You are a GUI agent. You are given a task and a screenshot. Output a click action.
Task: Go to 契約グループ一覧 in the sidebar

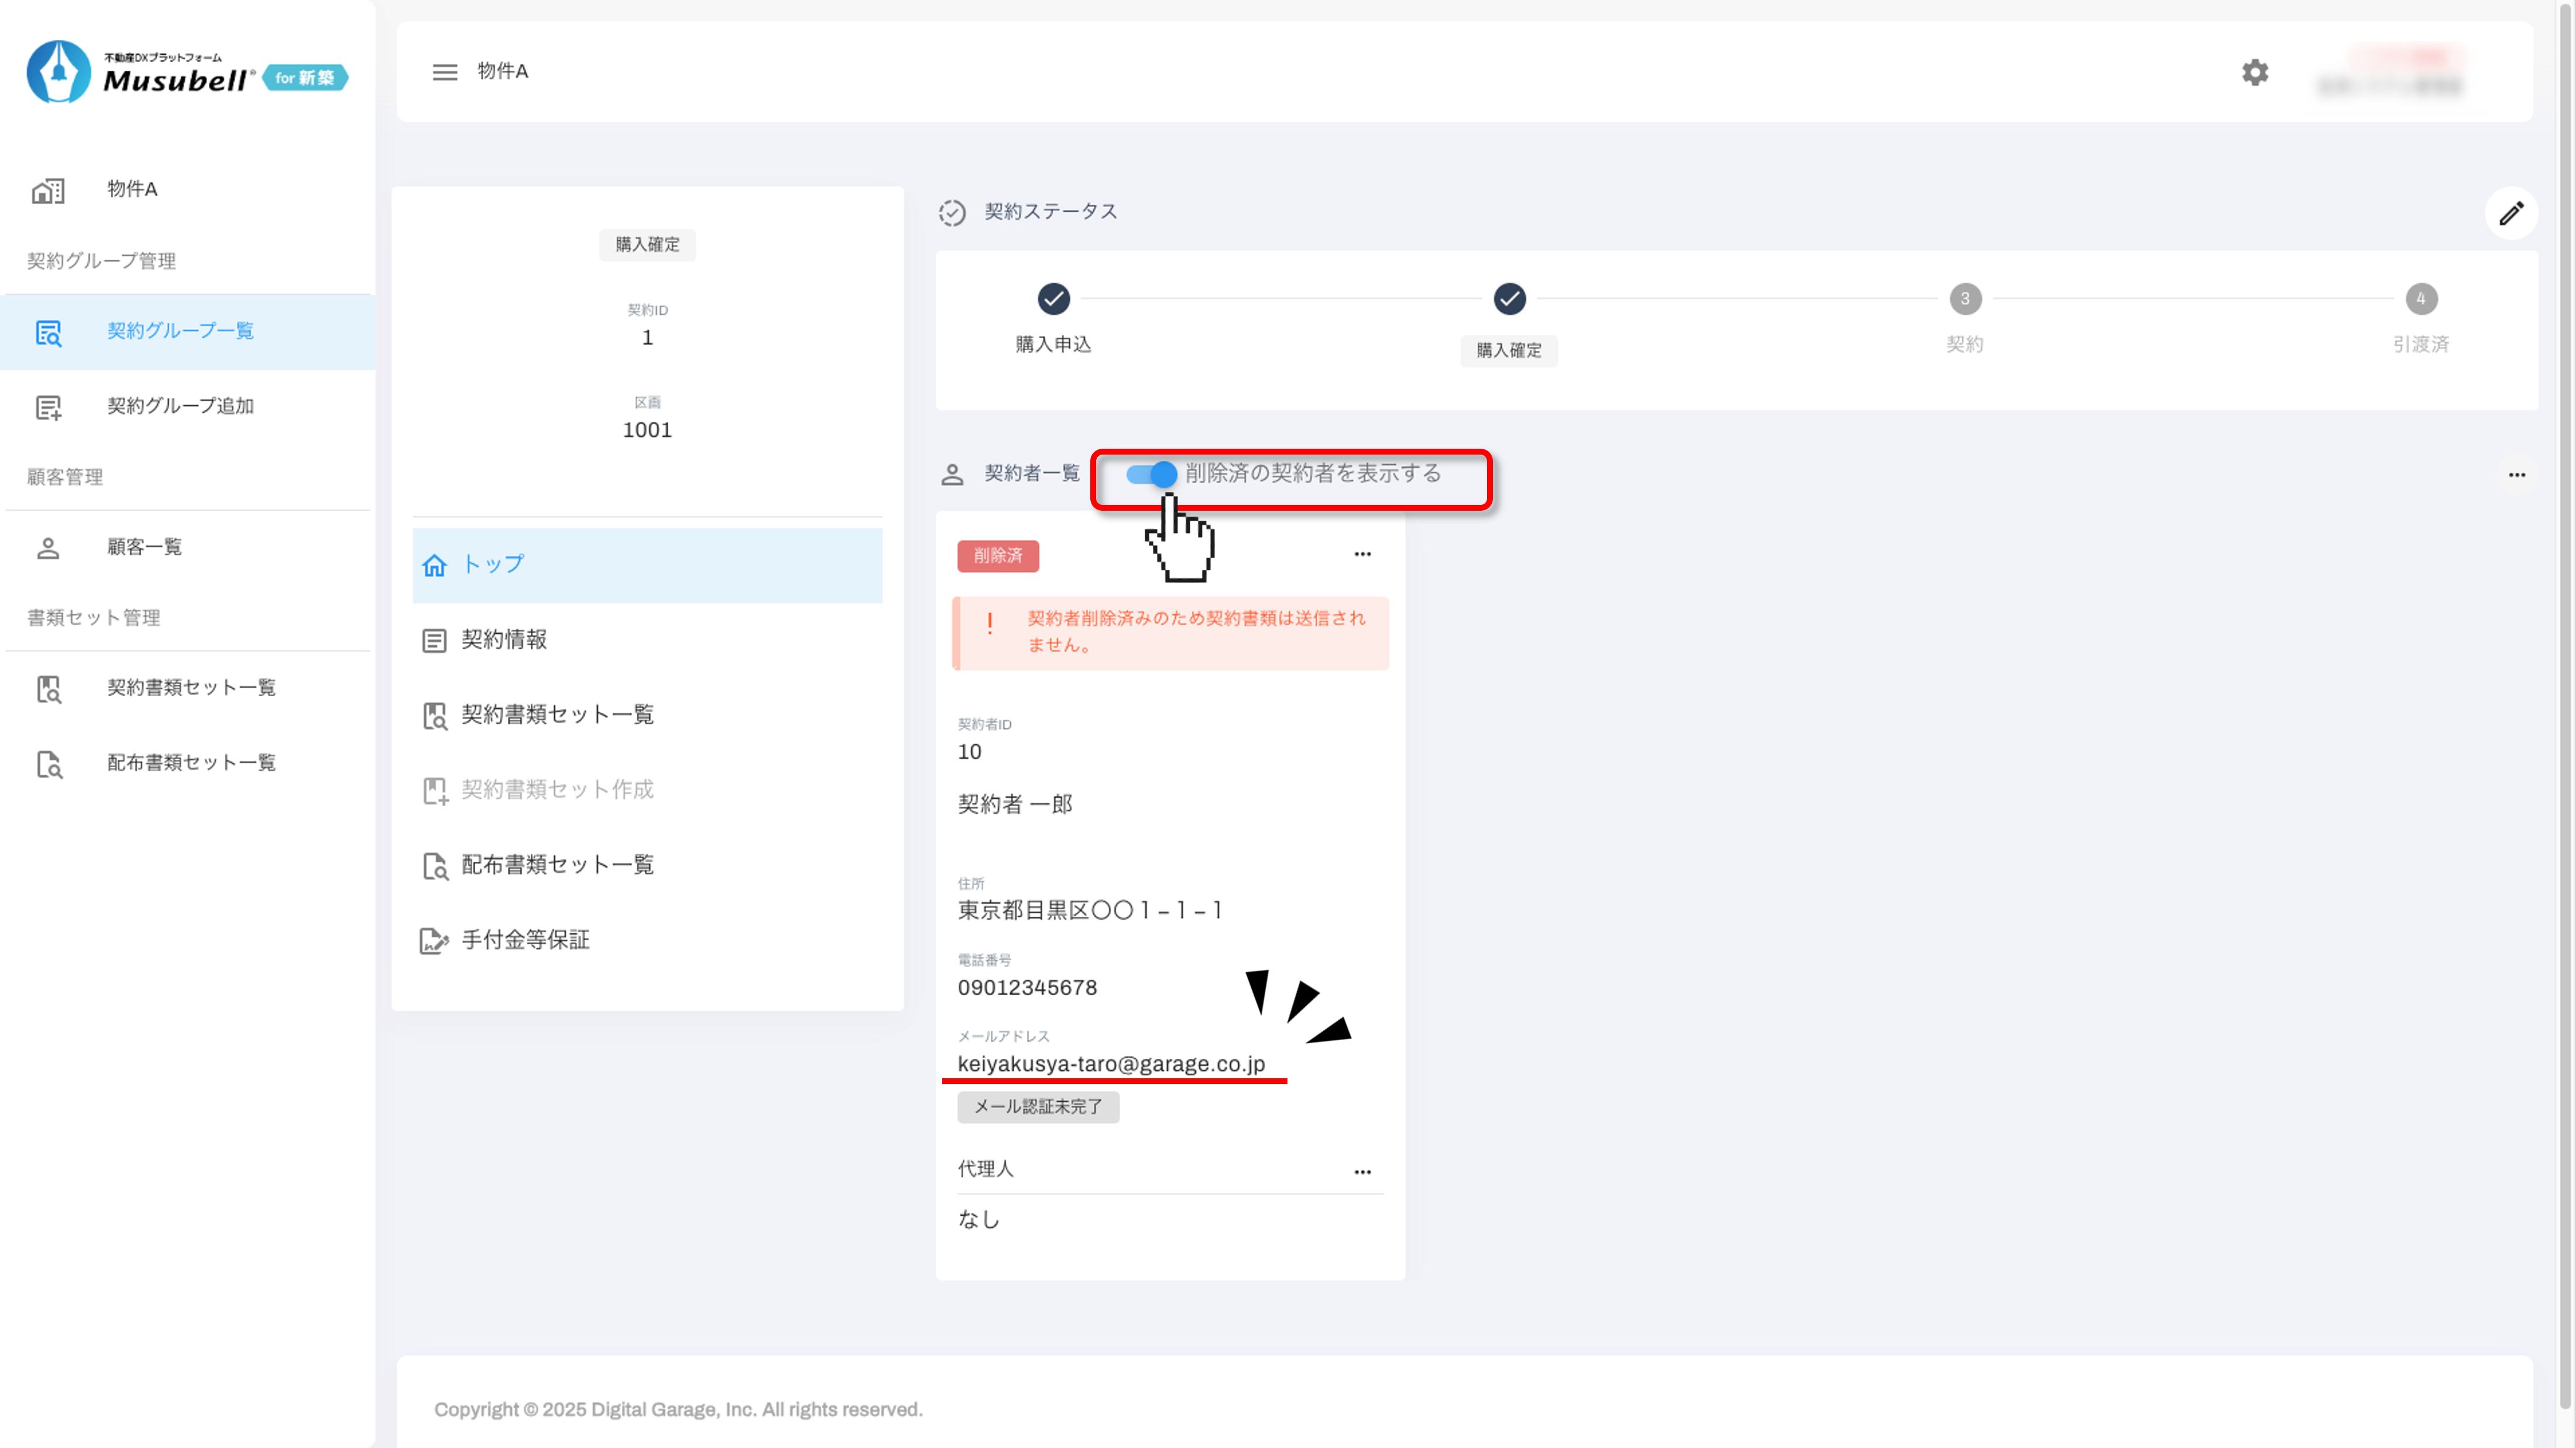[180, 331]
